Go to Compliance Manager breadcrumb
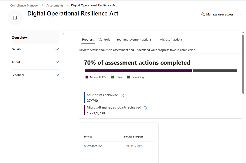246x163 pixels. pos(24,5)
